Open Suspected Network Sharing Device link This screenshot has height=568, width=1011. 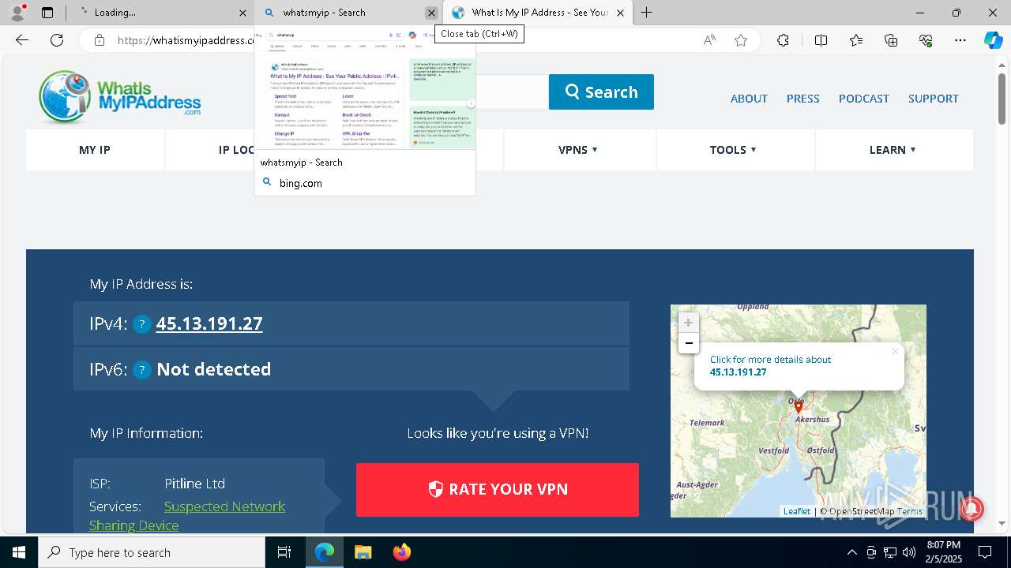coord(187,516)
